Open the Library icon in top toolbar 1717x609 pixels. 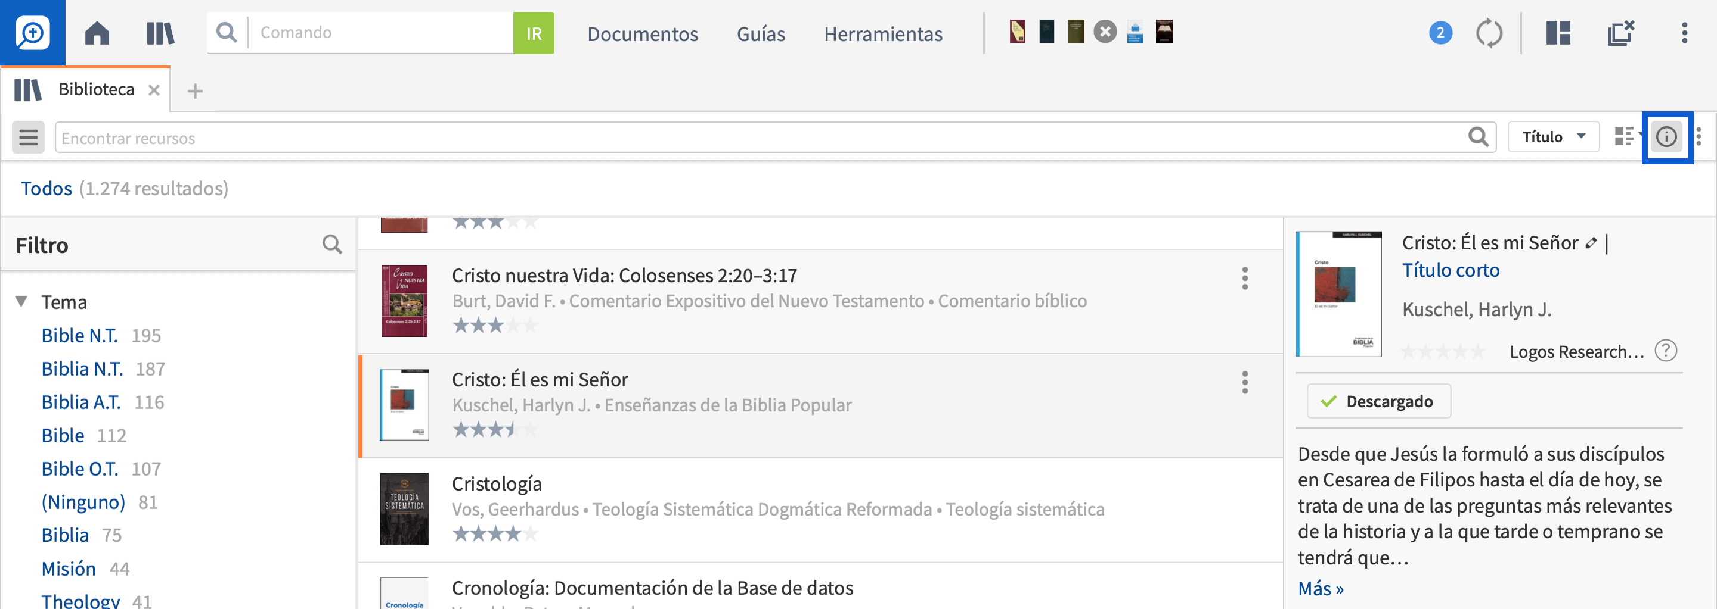click(160, 33)
